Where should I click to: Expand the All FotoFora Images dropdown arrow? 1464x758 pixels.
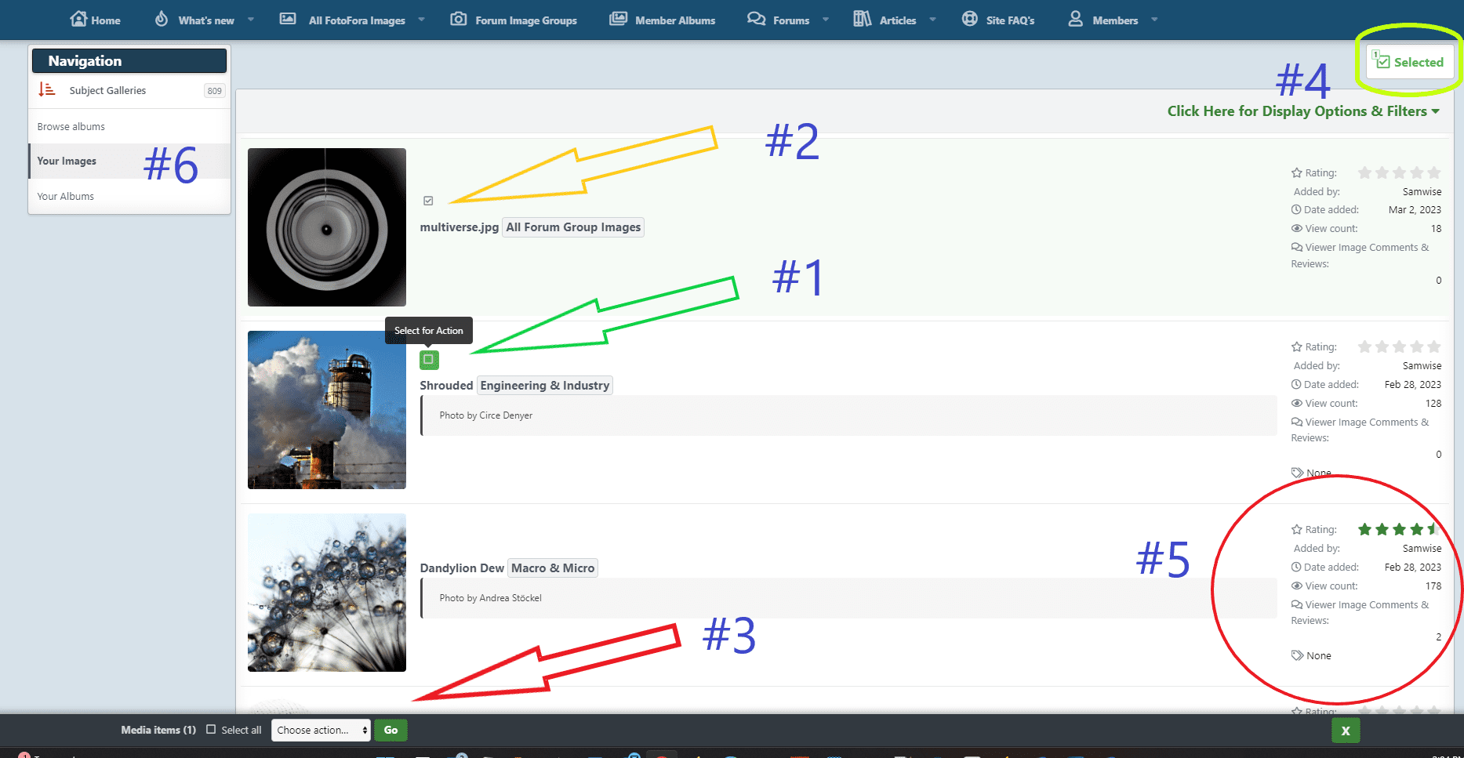coord(421,20)
